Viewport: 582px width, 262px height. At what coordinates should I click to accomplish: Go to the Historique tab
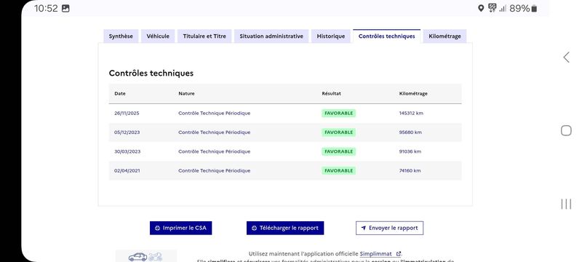tap(331, 36)
